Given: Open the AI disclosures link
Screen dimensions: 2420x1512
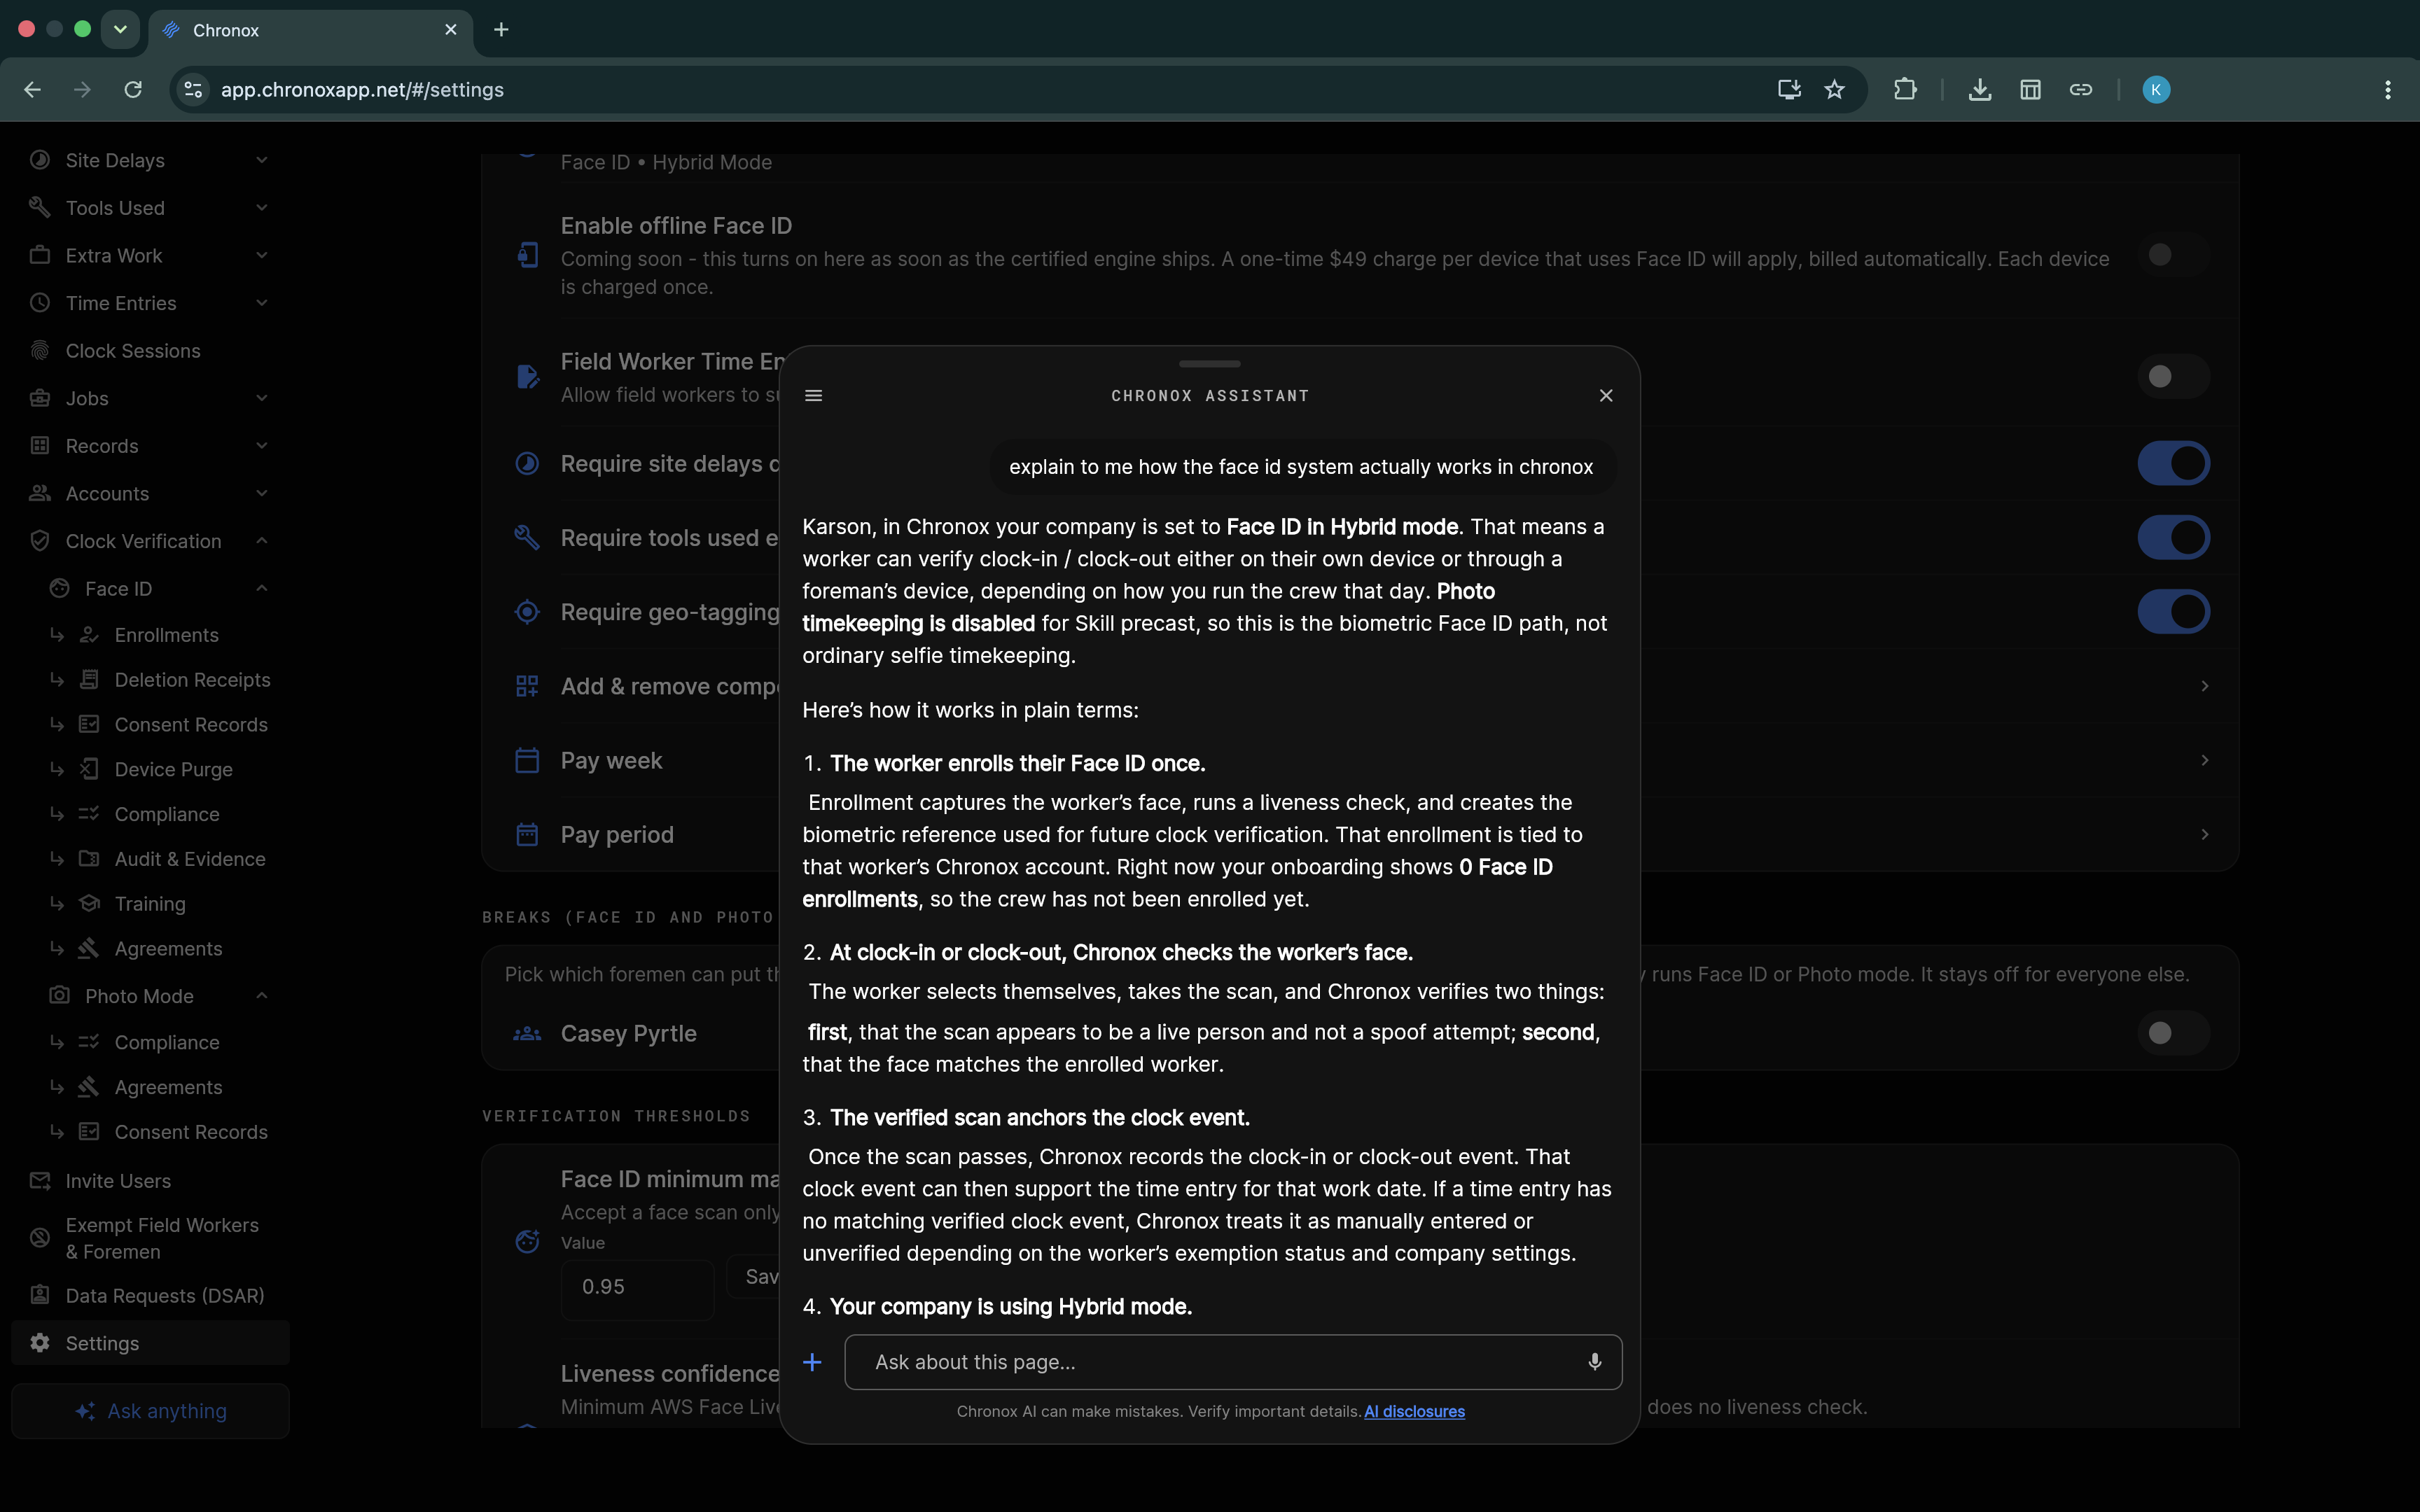Looking at the screenshot, I should point(1414,1411).
